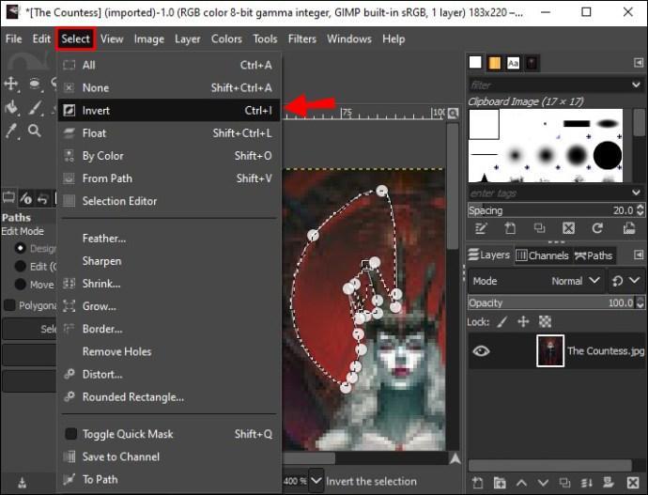Open the Tool Options tab icon

tap(8, 198)
